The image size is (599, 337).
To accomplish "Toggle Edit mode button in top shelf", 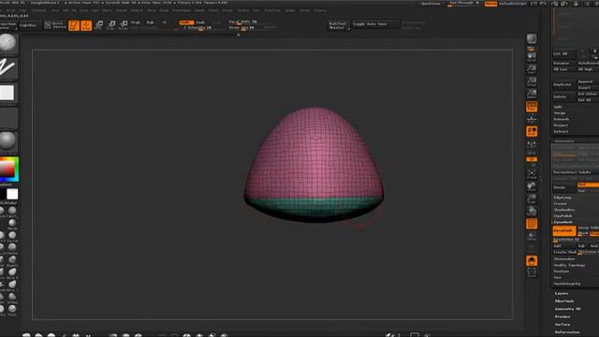I will pyautogui.click(x=74, y=25).
